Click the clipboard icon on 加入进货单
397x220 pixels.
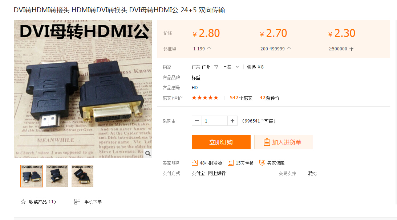click(x=267, y=142)
